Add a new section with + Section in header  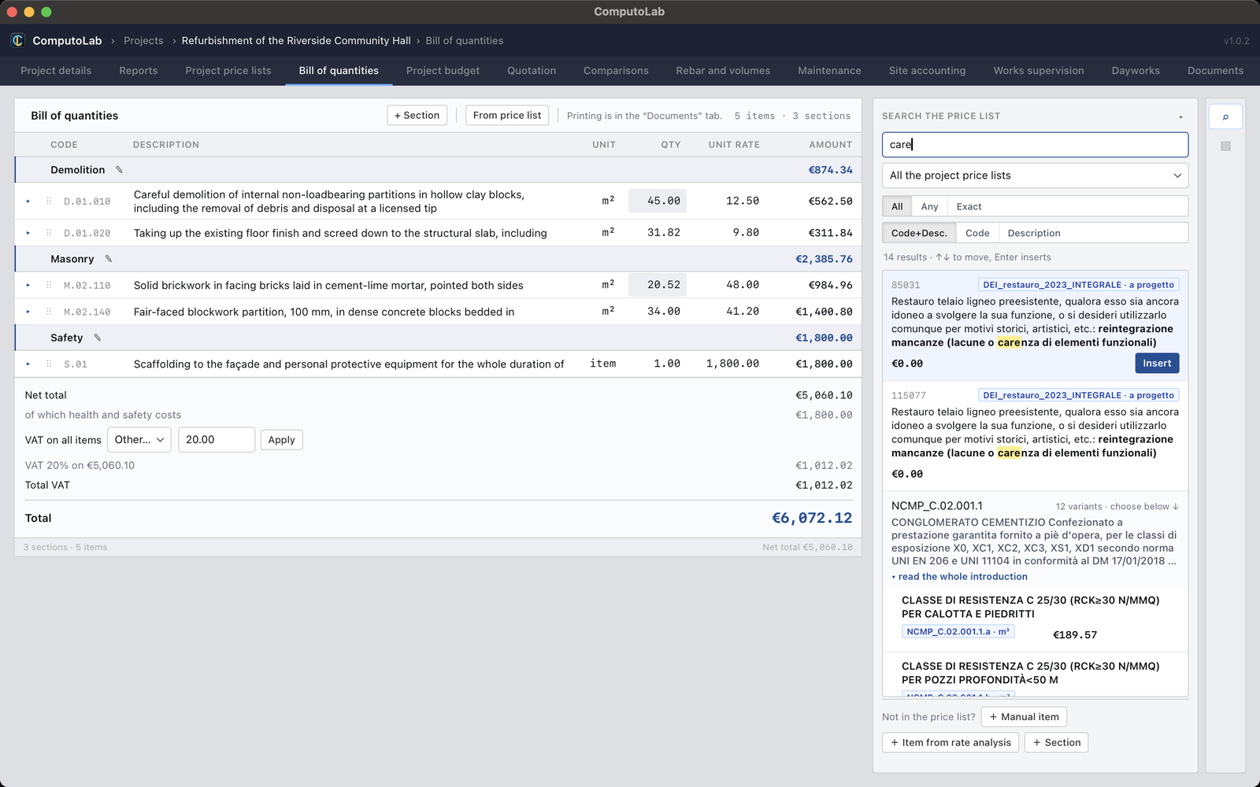417,116
